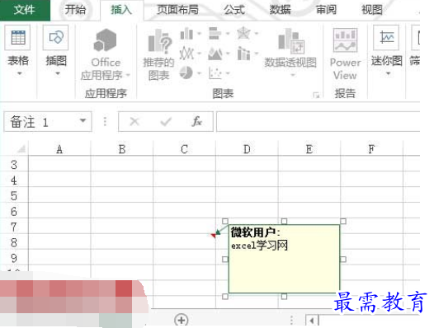Select column D header
This screenshot has height=328, width=434.
click(247, 149)
